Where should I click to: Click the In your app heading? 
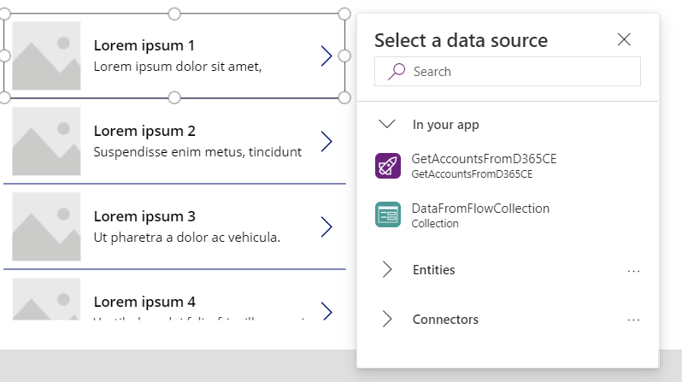point(445,125)
